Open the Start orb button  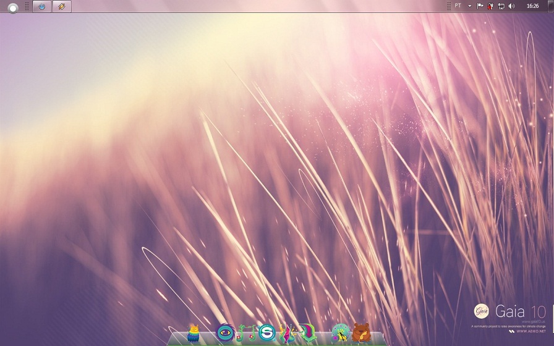tap(12, 7)
